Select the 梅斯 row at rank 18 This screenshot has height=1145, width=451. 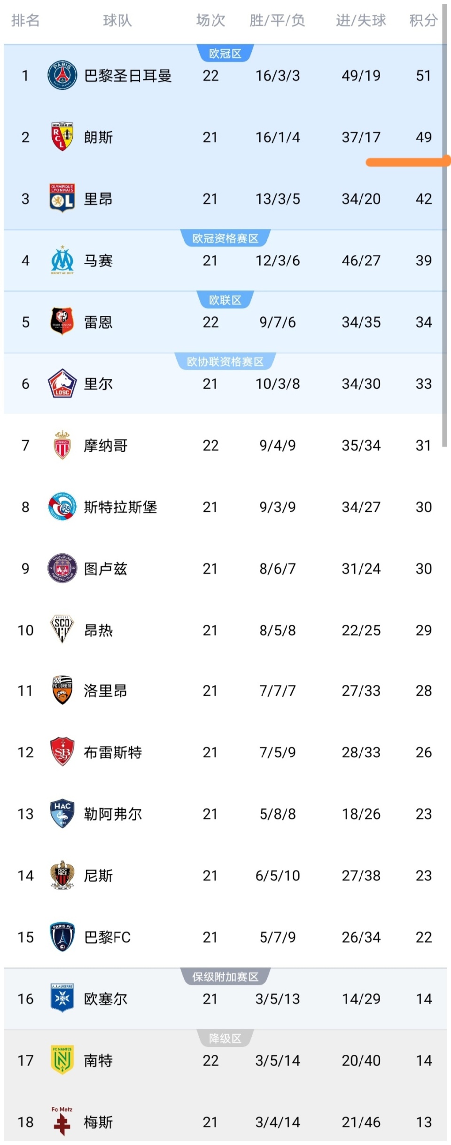coord(225,1122)
